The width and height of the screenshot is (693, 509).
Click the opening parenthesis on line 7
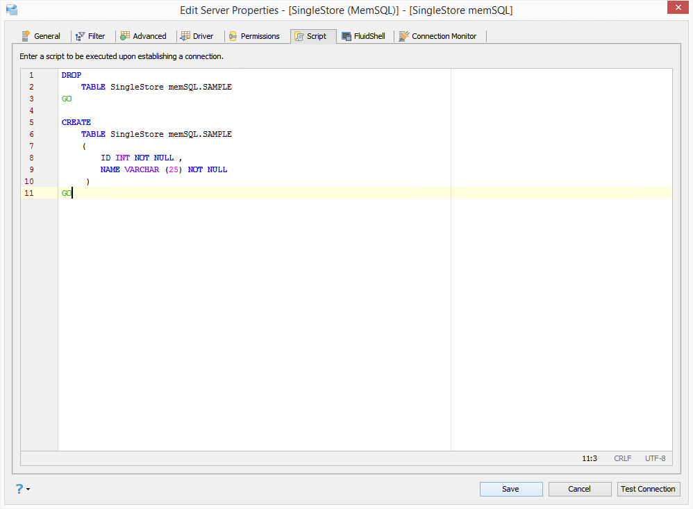point(84,147)
